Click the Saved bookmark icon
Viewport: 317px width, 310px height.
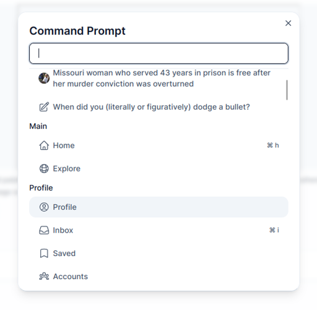[44, 253]
